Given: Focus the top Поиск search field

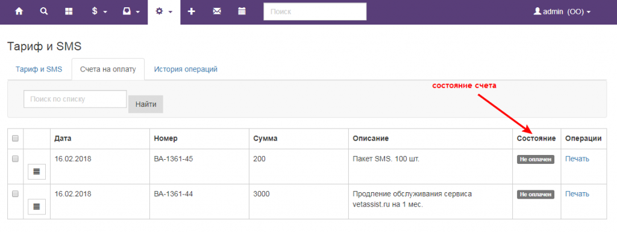Looking at the screenshot, I should [315, 11].
